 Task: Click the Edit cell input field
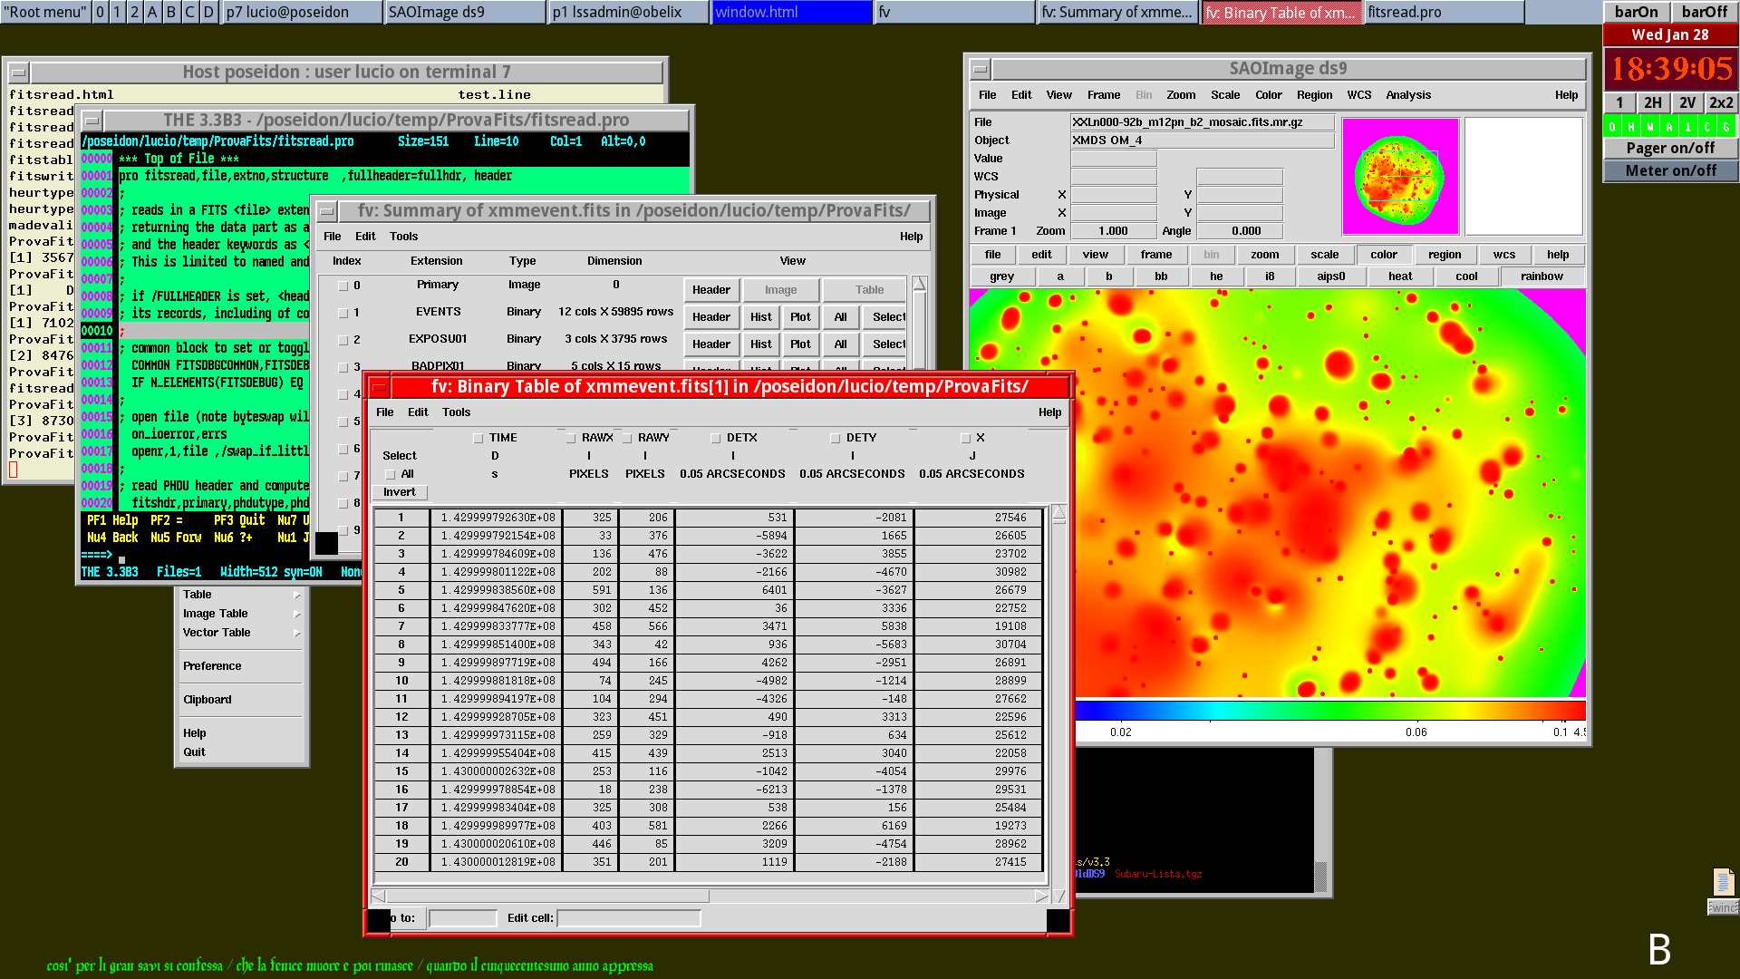click(629, 918)
